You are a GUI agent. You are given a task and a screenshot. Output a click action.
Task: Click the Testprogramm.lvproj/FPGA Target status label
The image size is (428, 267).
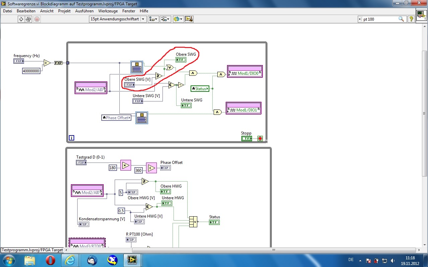(32, 250)
